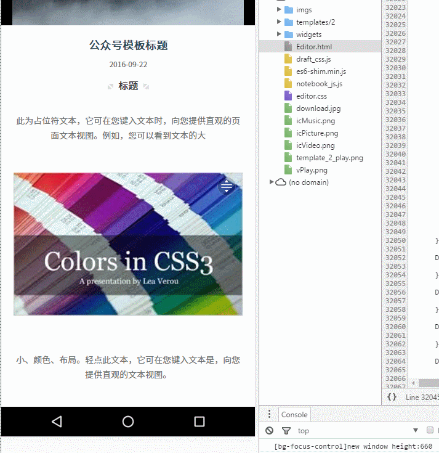Switch to the Console tab
The height and width of the screenshot is (453, 439).
coord(294,415)
